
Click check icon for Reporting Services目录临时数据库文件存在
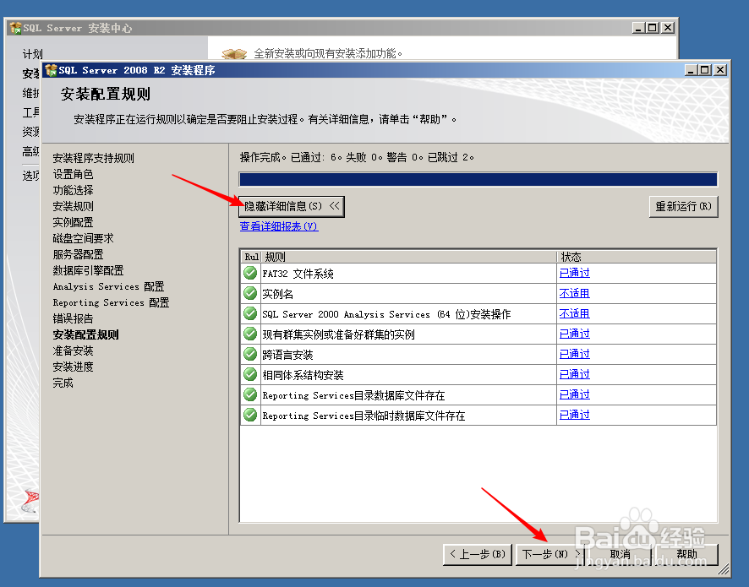(x=250, y=415)
